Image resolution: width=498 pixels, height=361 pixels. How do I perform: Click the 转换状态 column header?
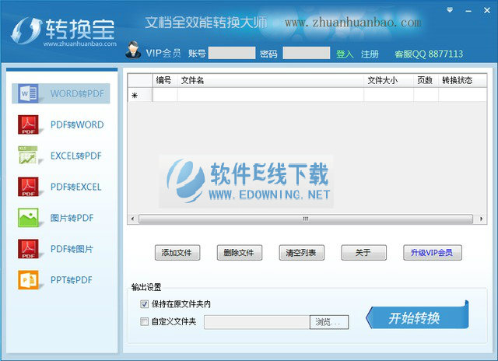click(457, 79)
